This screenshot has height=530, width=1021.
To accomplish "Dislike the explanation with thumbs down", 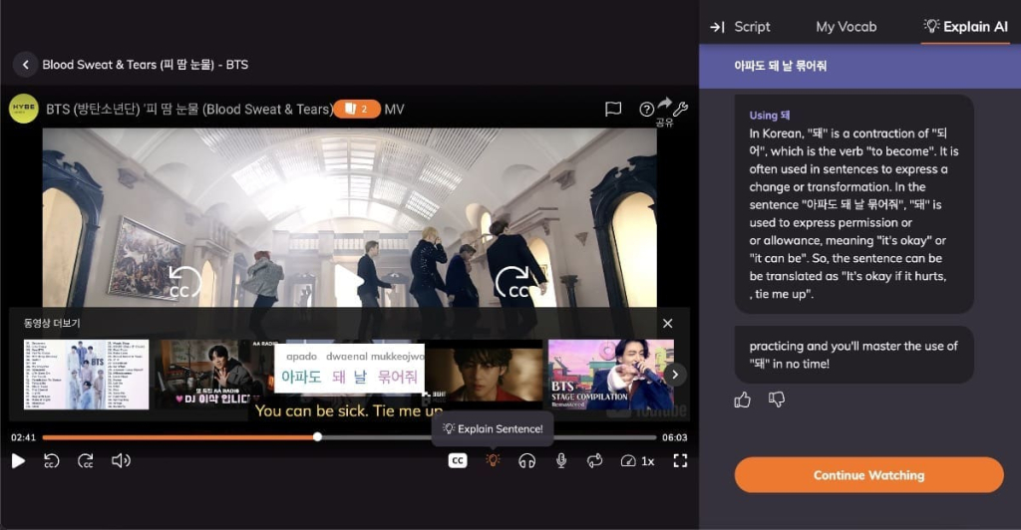I will tap(776, 399).
